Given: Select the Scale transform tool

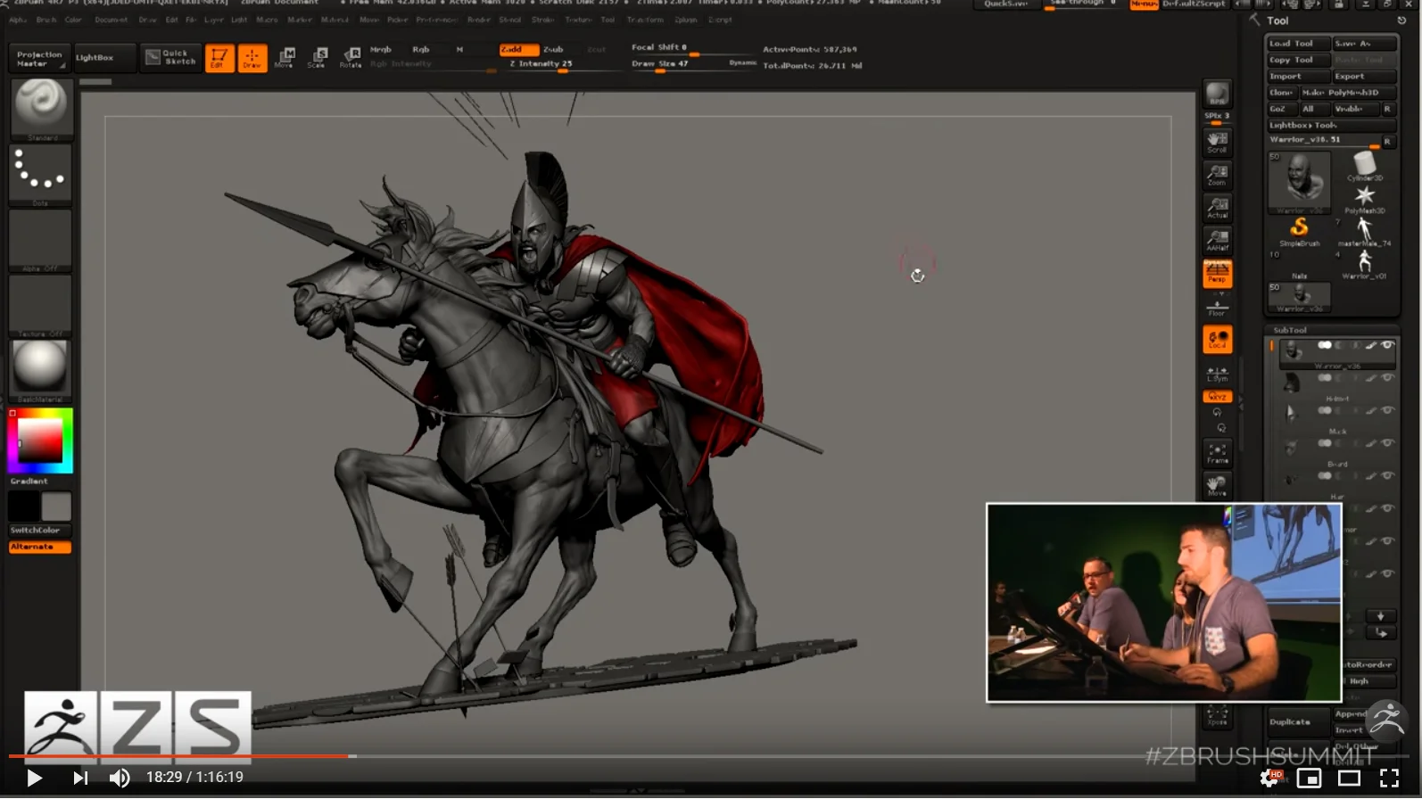Looking at the screenshot, I should (x=318, y=58).
